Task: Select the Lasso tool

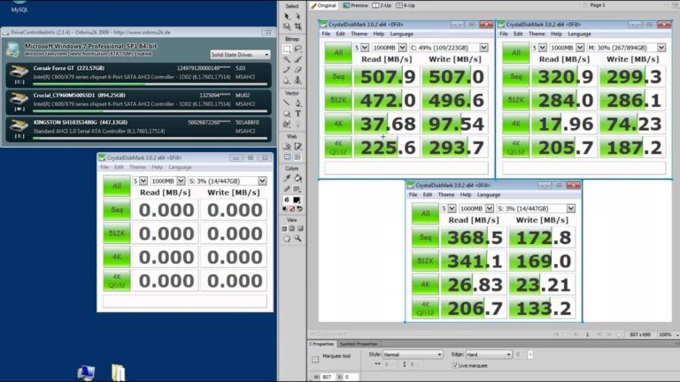Action: pos(297,49)
